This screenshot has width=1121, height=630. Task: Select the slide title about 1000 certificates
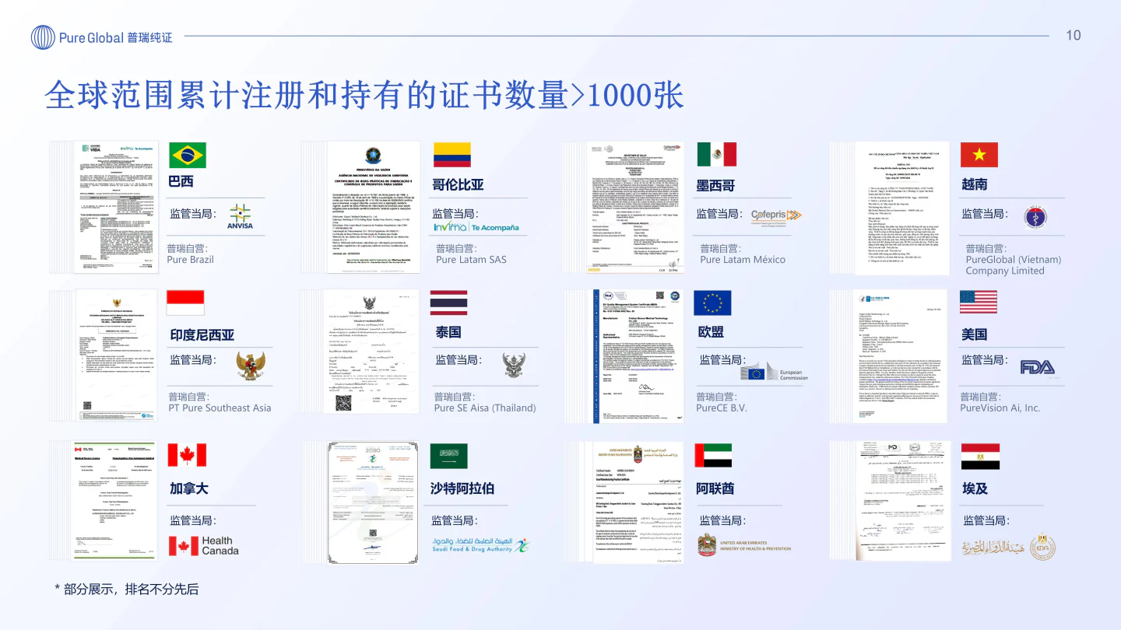[x=364, y=96]
